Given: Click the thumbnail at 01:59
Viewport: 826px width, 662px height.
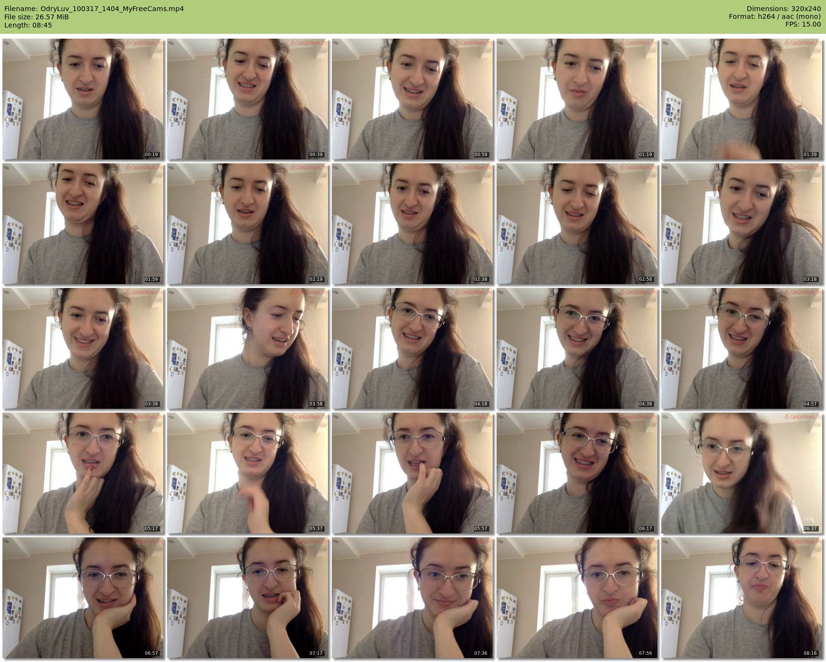Looking at the screenshot, I should click(83, 224).
